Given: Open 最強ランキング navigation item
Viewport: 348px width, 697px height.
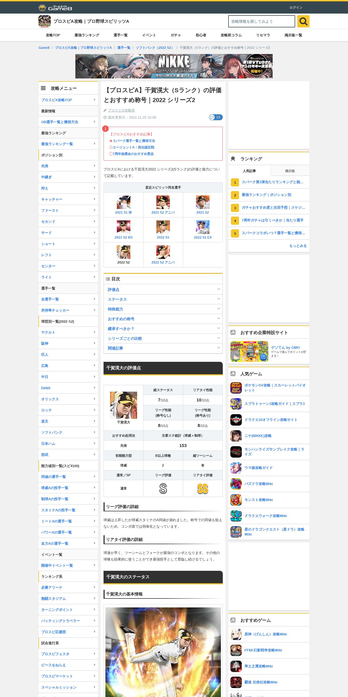Looking at the screenshot, I should pyautogui.click(x=87, y=35).
